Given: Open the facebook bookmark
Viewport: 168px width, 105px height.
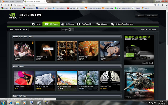Looking at the screenshot, I should pos(40,8).
